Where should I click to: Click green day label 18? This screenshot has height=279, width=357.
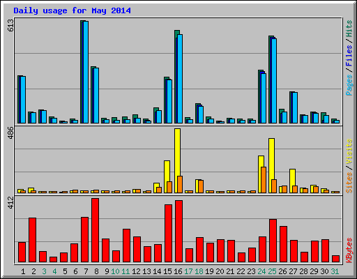coord(199,271)
